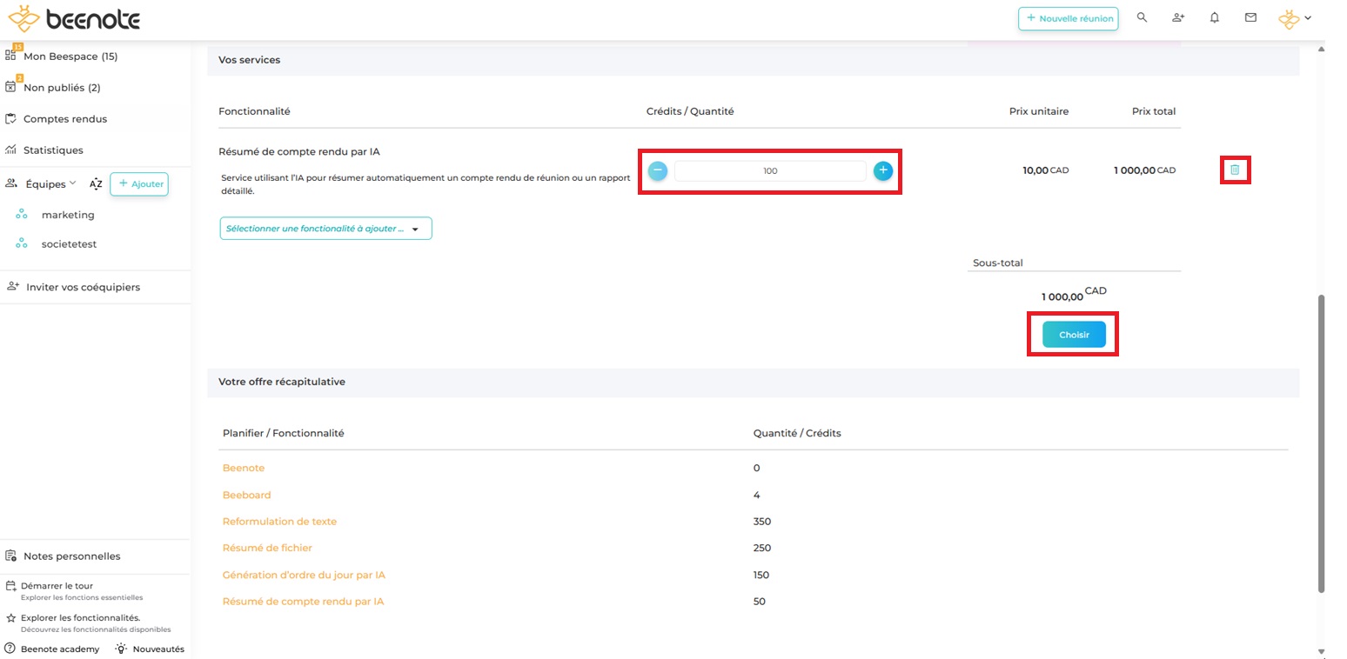This screenshot has width=1347, height=659.
Task: Click the Beeboard link in summary
Action: point(246,495)
